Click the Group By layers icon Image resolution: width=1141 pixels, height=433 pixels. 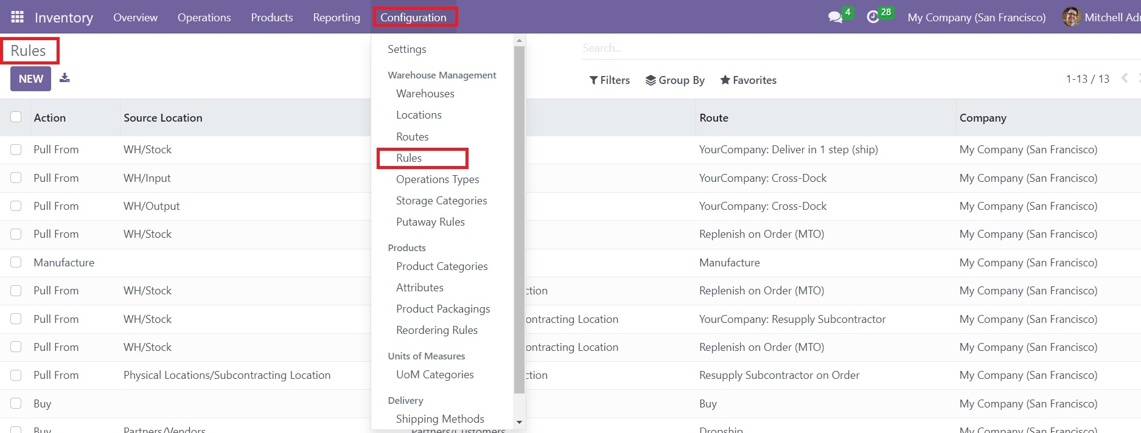(651, 80)
